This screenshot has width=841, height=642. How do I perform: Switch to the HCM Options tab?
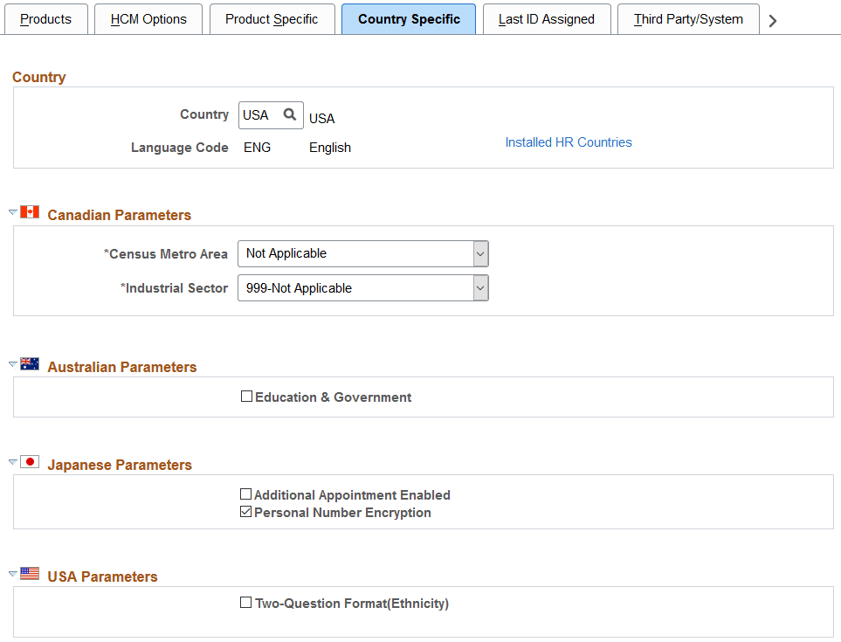(x=148, y=19)
